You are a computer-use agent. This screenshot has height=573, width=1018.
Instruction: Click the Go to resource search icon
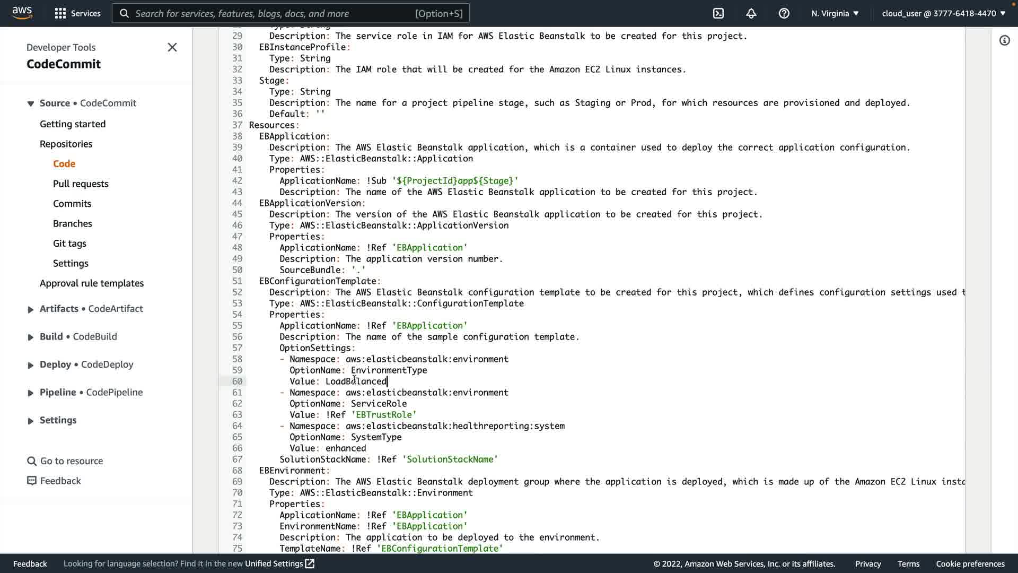(32, 461)
